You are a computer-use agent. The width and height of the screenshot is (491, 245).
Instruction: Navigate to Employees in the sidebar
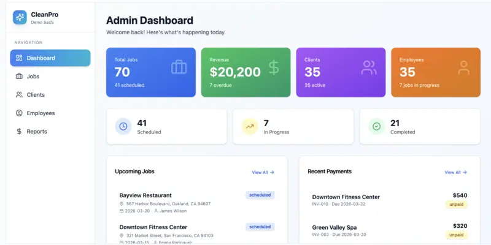41,113
